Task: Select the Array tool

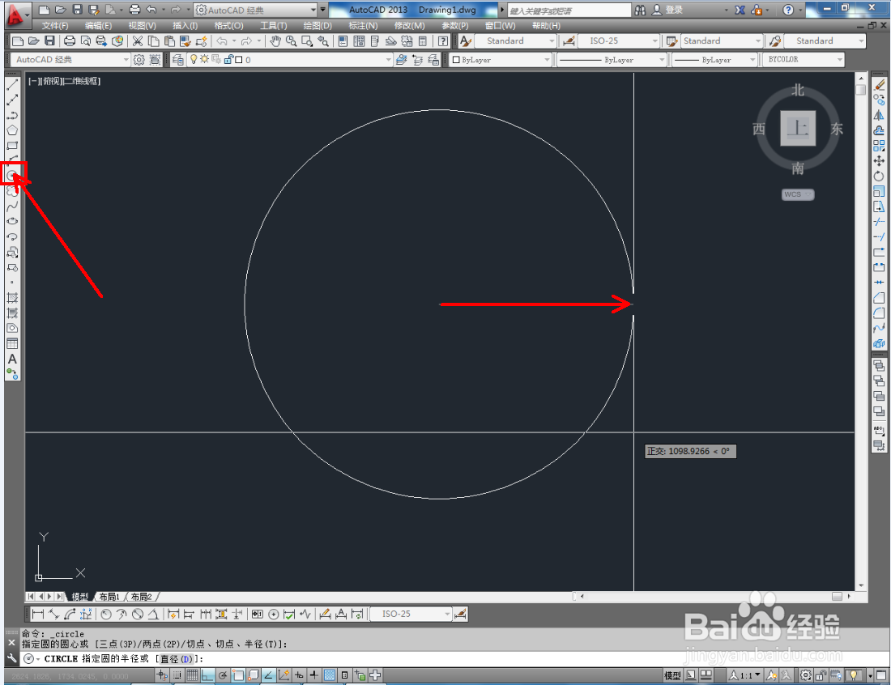Action: tap(879, 146)
